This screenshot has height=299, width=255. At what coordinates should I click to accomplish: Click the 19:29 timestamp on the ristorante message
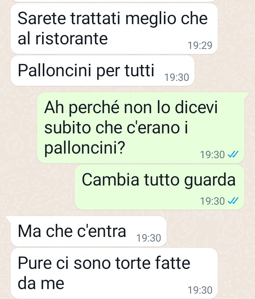200,45
